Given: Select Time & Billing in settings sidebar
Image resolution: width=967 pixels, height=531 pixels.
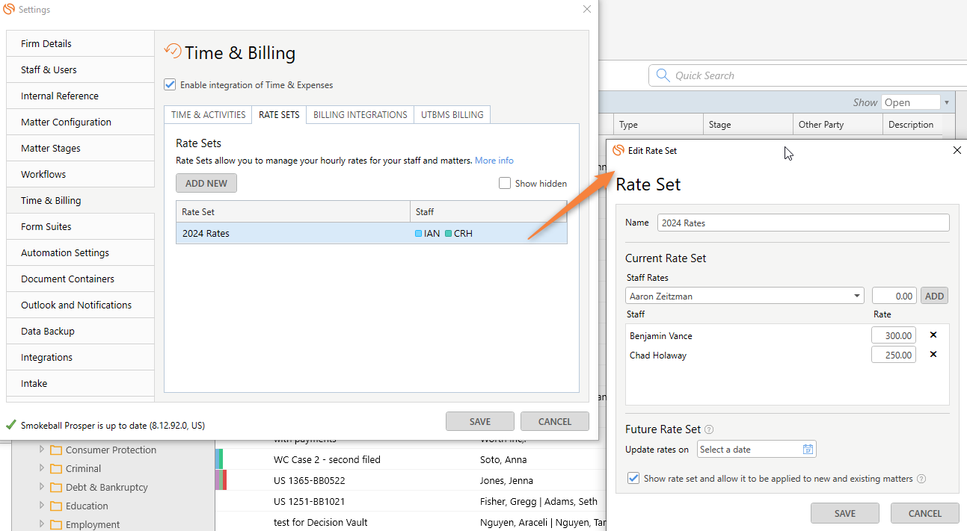Looking at the screenshot, I should (80, 200).
